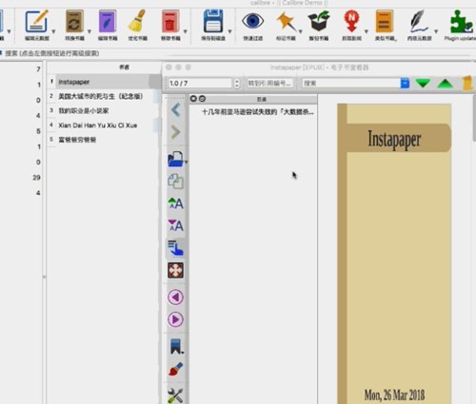Click the Edit metadata (编辑元数据) icon
This screenshot has height=404, width=476.
pyautogui.click(x=36, y=21)
